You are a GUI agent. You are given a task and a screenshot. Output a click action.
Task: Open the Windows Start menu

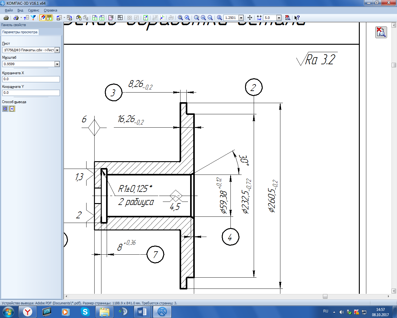8,312
